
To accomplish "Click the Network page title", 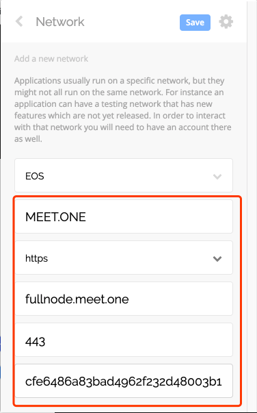I will tap(60, 22).
